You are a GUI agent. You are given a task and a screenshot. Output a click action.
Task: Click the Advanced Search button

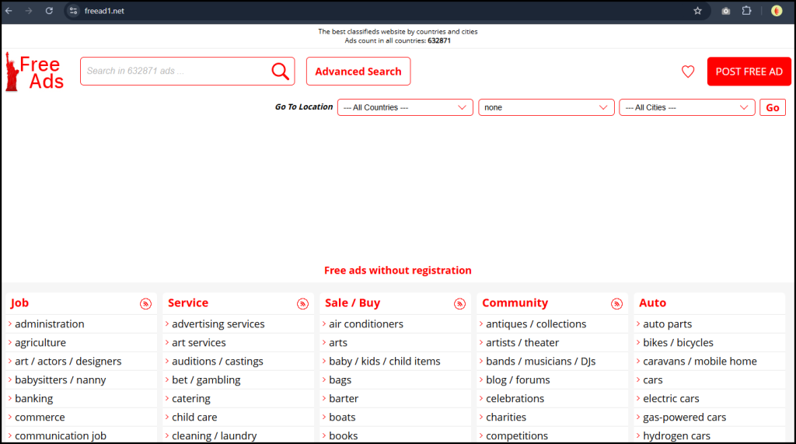click(358, 72)
